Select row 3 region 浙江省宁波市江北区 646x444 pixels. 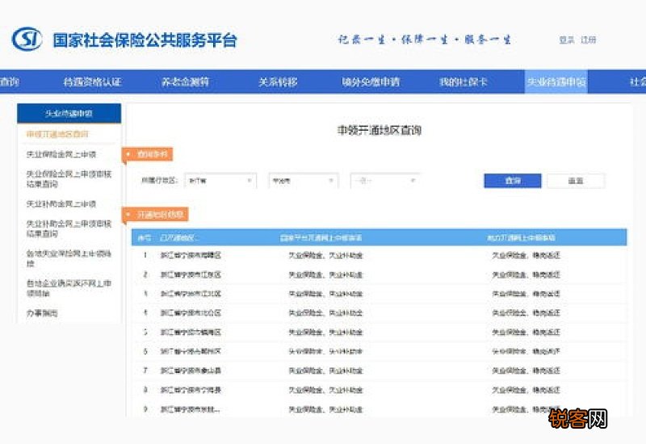pos(191,294)
